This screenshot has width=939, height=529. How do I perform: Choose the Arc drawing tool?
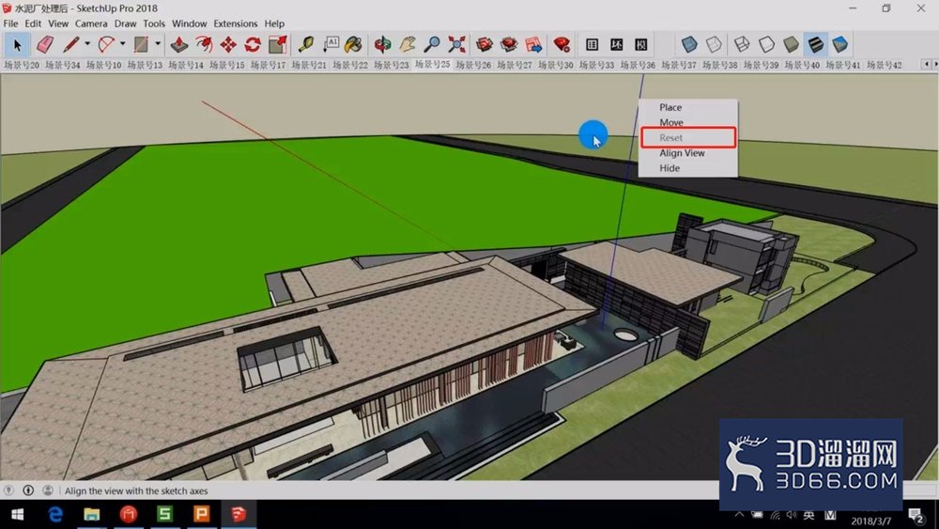tap(106, 45)
